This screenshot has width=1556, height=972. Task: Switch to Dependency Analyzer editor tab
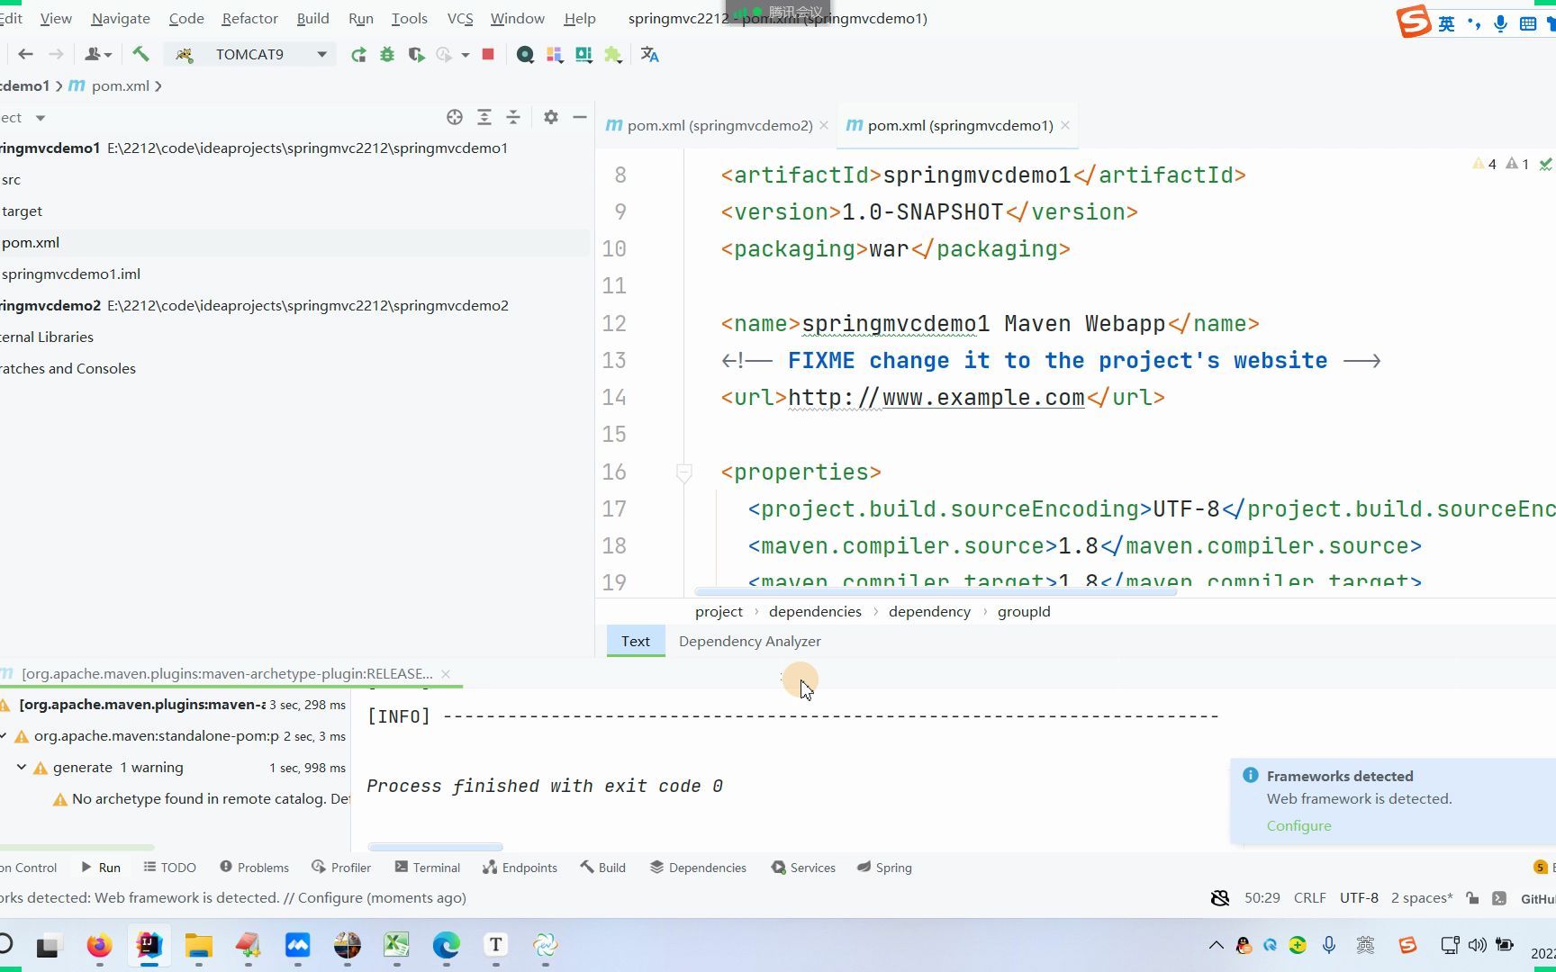pyautogui.click(x=749, y=641)
